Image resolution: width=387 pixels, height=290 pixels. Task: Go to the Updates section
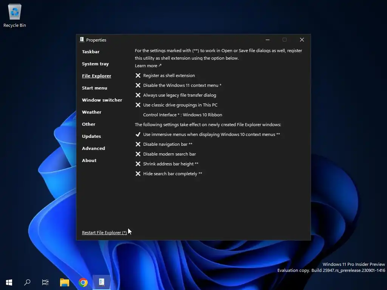tap(91, 136)
